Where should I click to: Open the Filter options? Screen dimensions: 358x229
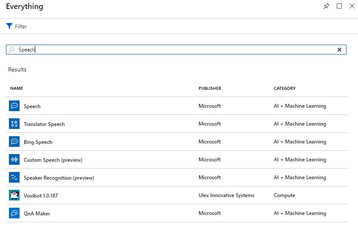(17, 26)
